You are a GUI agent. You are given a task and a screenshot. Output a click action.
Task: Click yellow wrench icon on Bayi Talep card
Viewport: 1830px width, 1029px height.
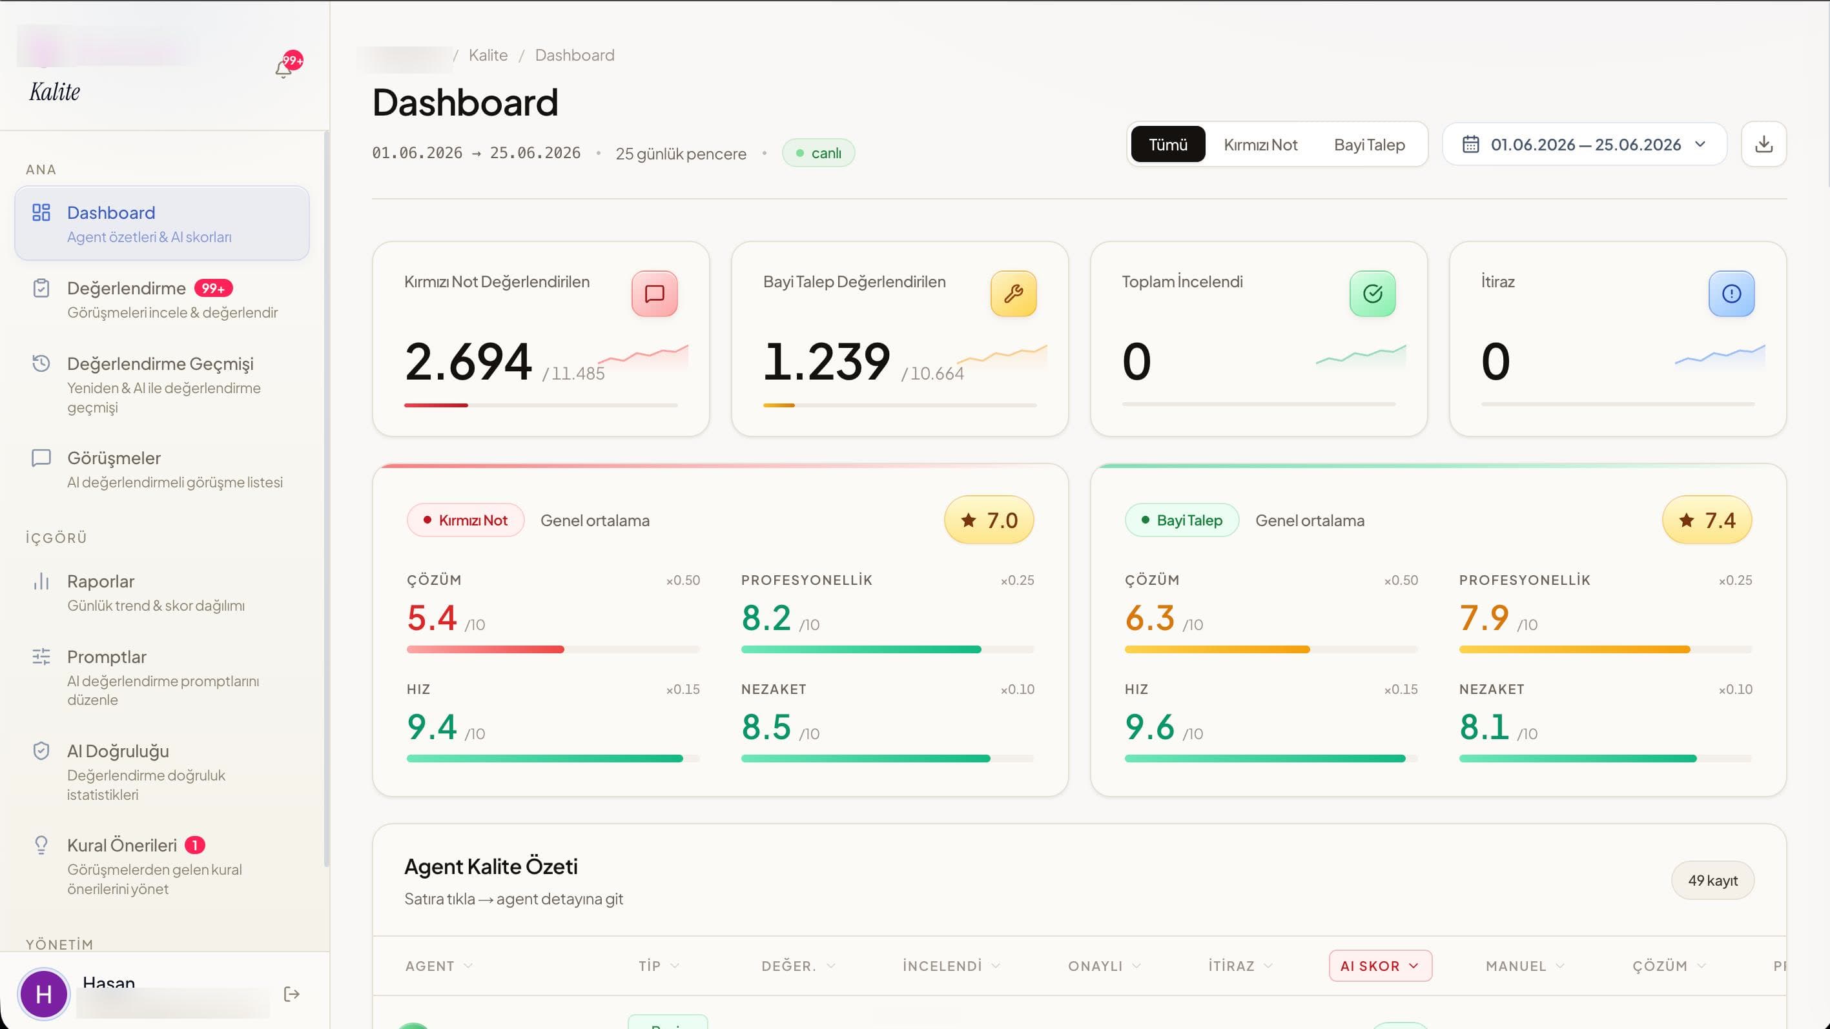click(x=1013, y=294)
